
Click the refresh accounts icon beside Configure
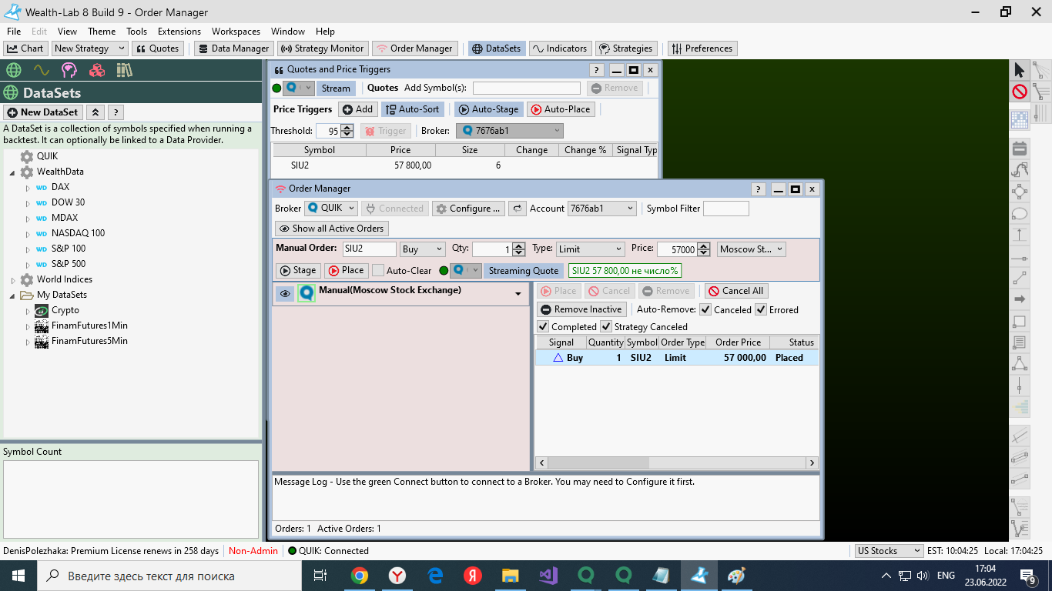pos(518,209)
